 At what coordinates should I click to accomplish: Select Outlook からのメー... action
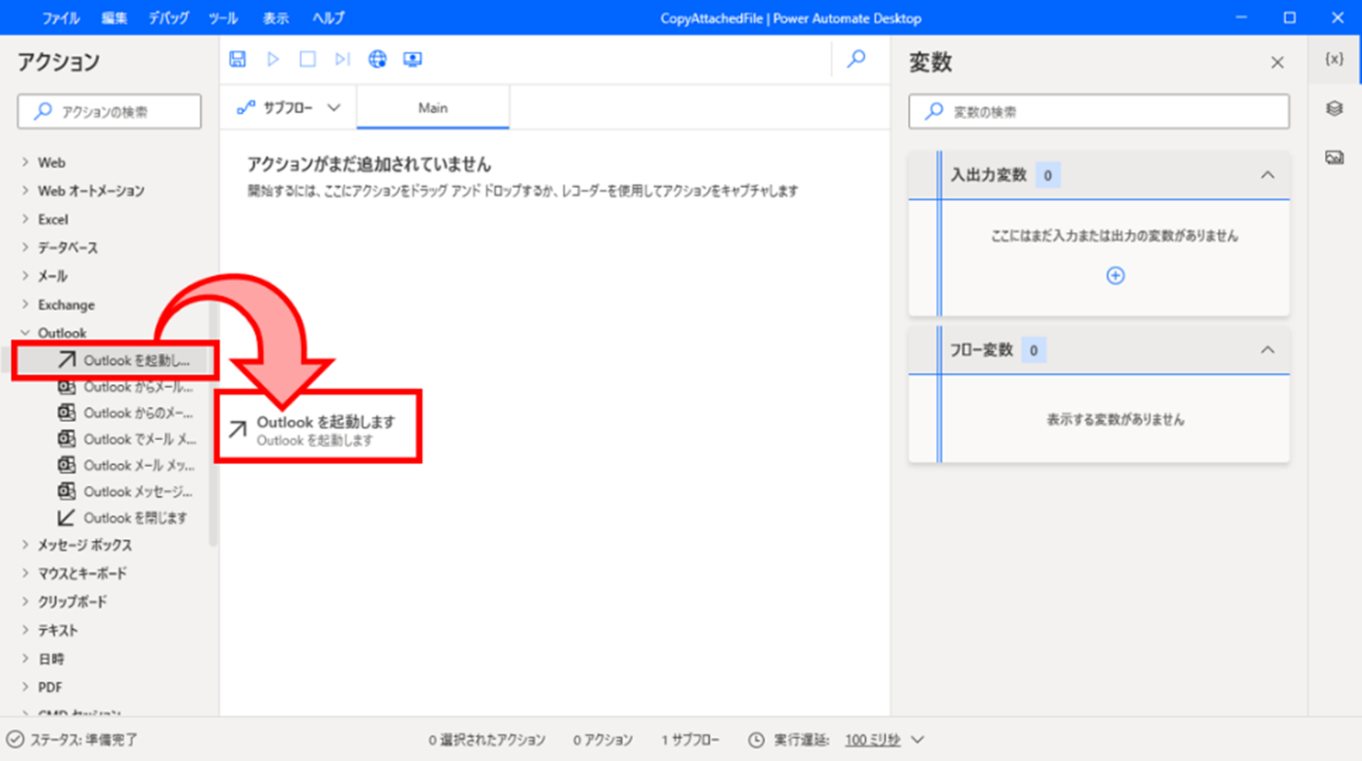(x=126, y=412)
